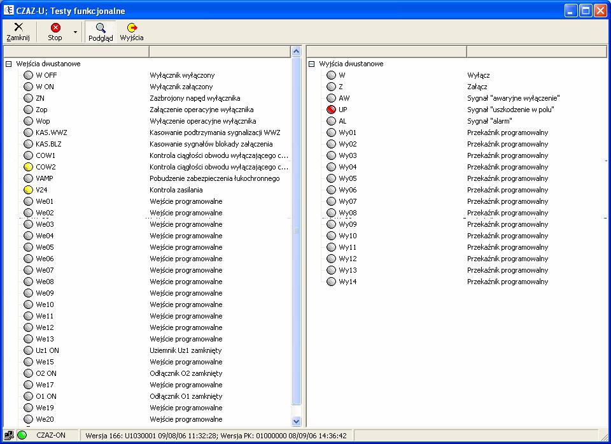Image resolution: width=611 pixels, height=444 pixels.
Task: Select the Wy07 tree row label
Action: pos(348,201)
